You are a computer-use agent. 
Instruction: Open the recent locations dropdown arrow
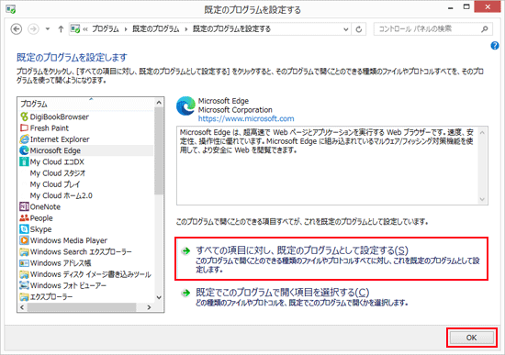[48, 29]
